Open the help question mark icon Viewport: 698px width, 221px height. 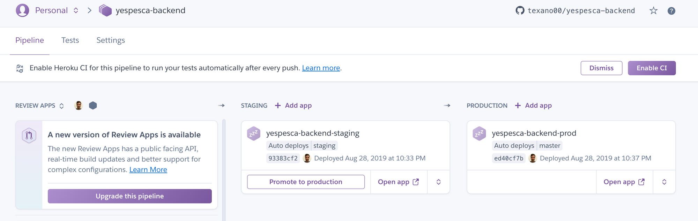[671, 11]
